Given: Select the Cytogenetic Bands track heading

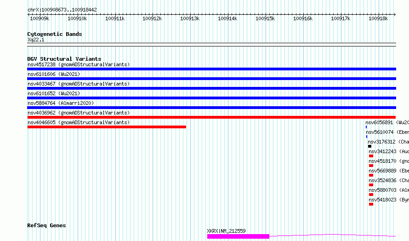Looking at the screenshot, I should 55,34.
